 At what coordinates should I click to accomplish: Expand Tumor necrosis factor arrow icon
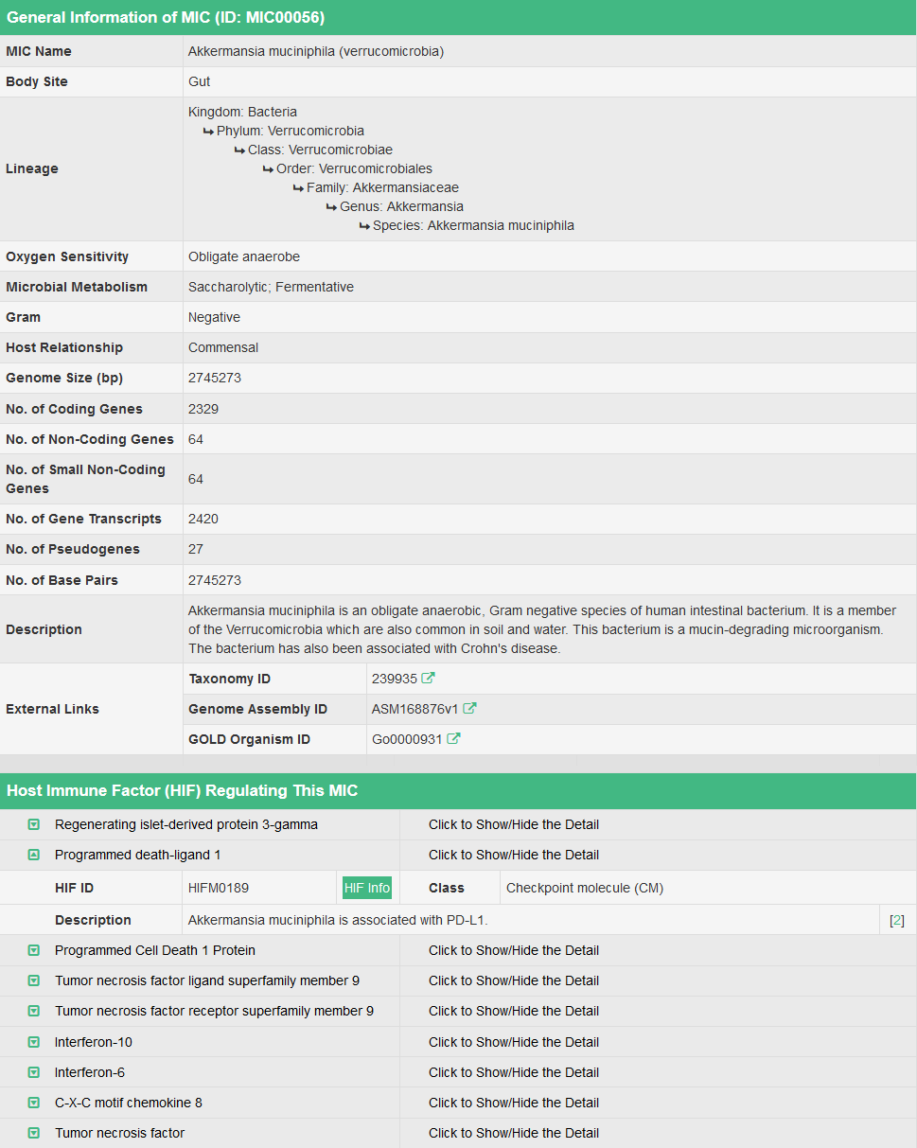click(34, 1133)
